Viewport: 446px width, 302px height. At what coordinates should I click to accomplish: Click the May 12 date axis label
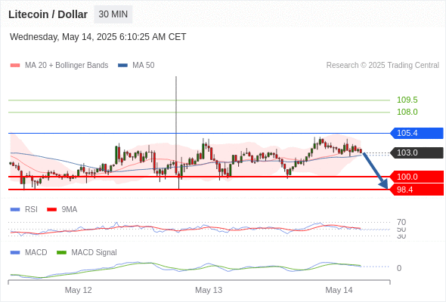pyautogui.click(x=78, y=290)
